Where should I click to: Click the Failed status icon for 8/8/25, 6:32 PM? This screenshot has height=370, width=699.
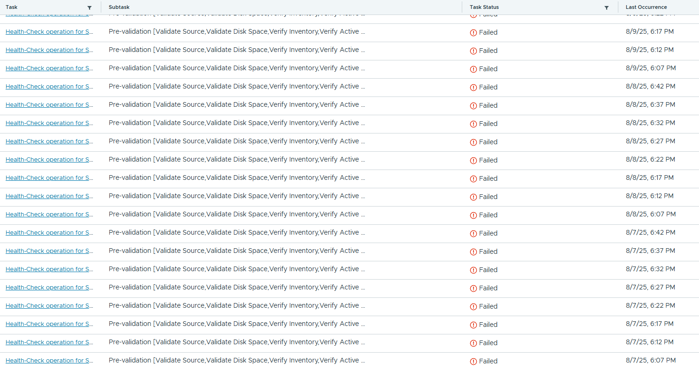click(474, 124)
